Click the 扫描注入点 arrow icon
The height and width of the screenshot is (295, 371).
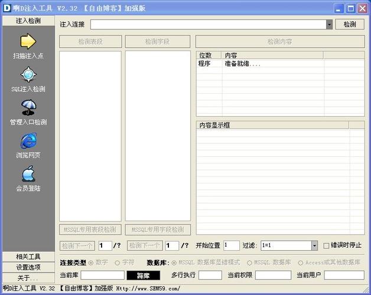[x=28, y=41]
